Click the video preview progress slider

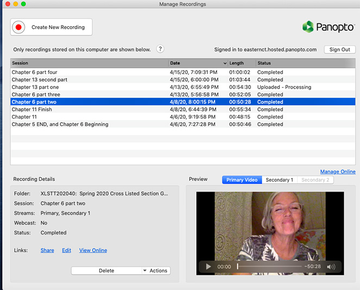click(x=269, y=267)
